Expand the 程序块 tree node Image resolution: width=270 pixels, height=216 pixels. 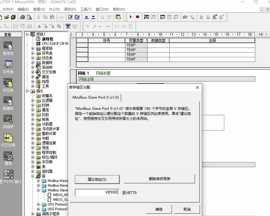(33, 49)
